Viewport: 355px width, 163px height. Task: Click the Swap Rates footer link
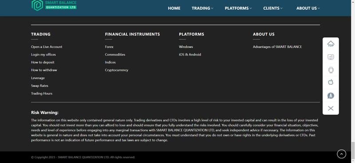pyautogui.click(x=39, y=85)
